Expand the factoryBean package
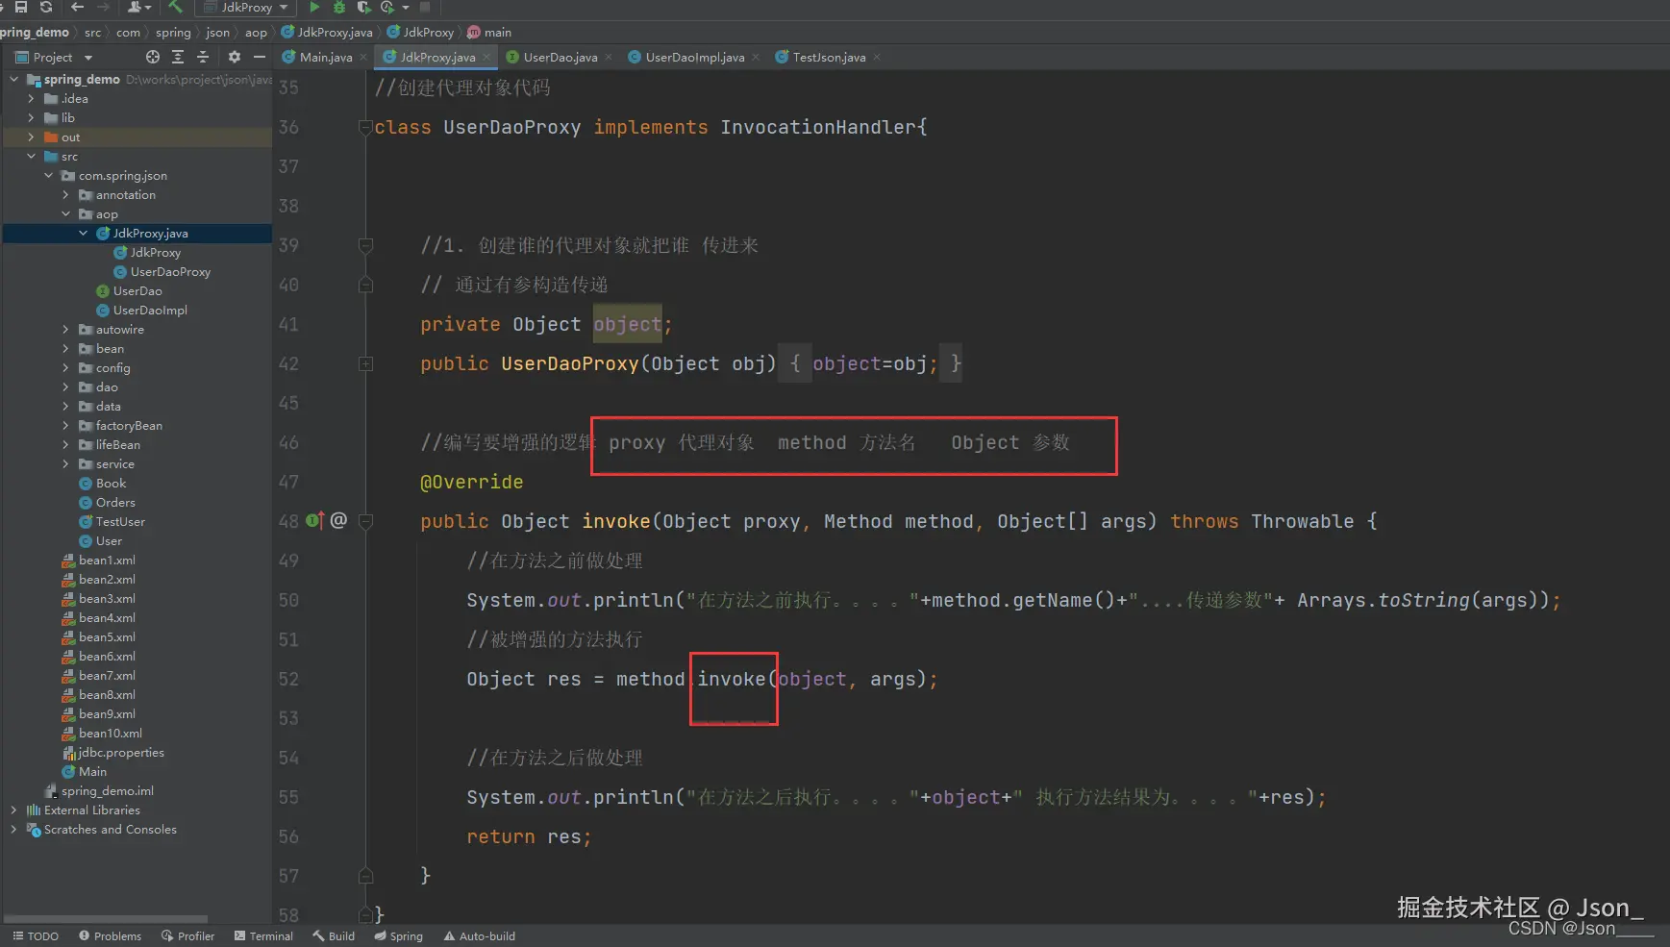The image size is (1670, 947). [x=65, y=426]
